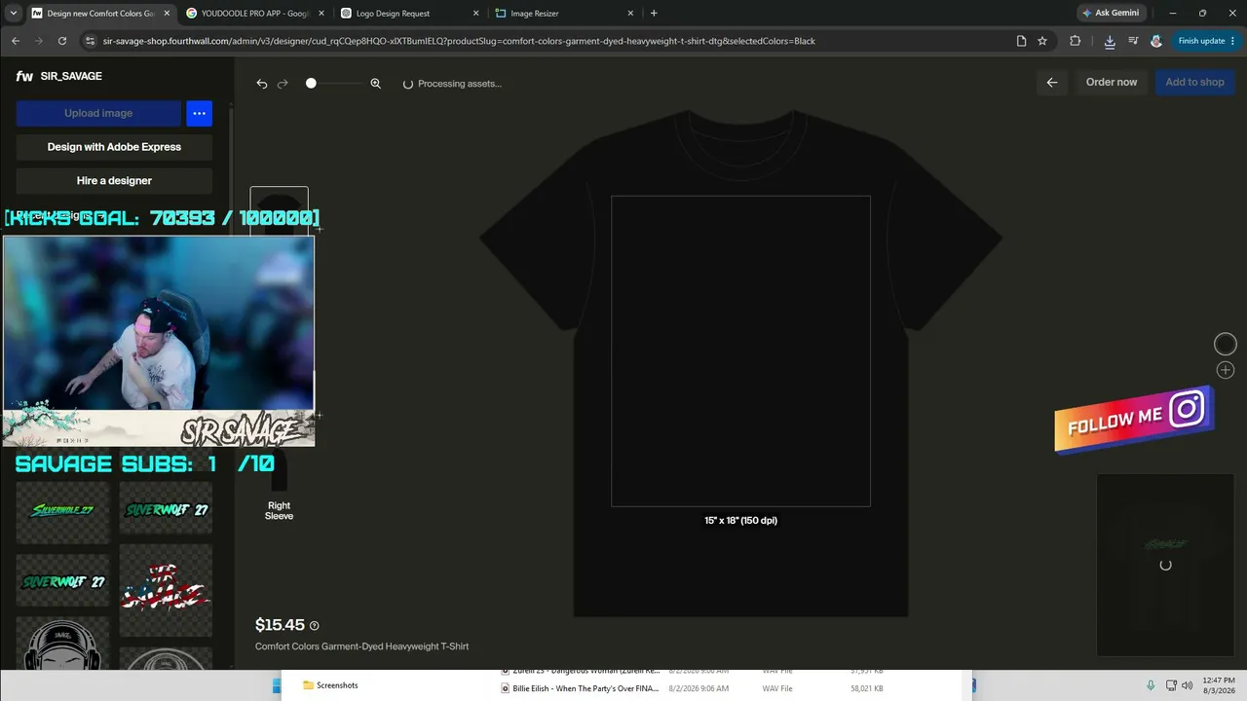Click the Fourthwall fw logo
The width and height of the screenshot is (1247, 701).
click(24, 76)
